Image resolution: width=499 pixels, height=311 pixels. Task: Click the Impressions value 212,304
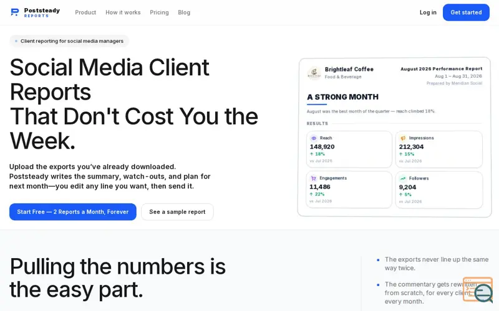[412, 147]
